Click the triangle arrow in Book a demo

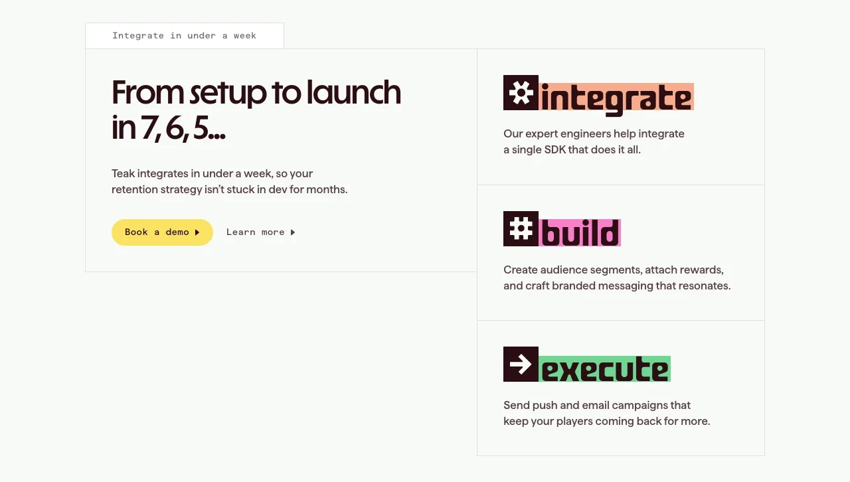197,232
